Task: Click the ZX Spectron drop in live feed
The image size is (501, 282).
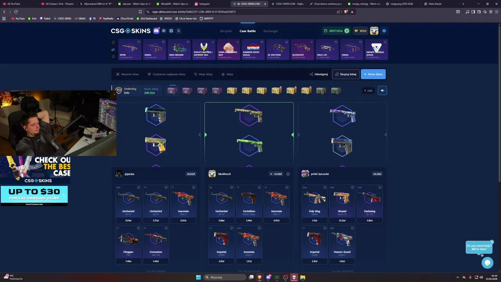Action: (278, 49)
